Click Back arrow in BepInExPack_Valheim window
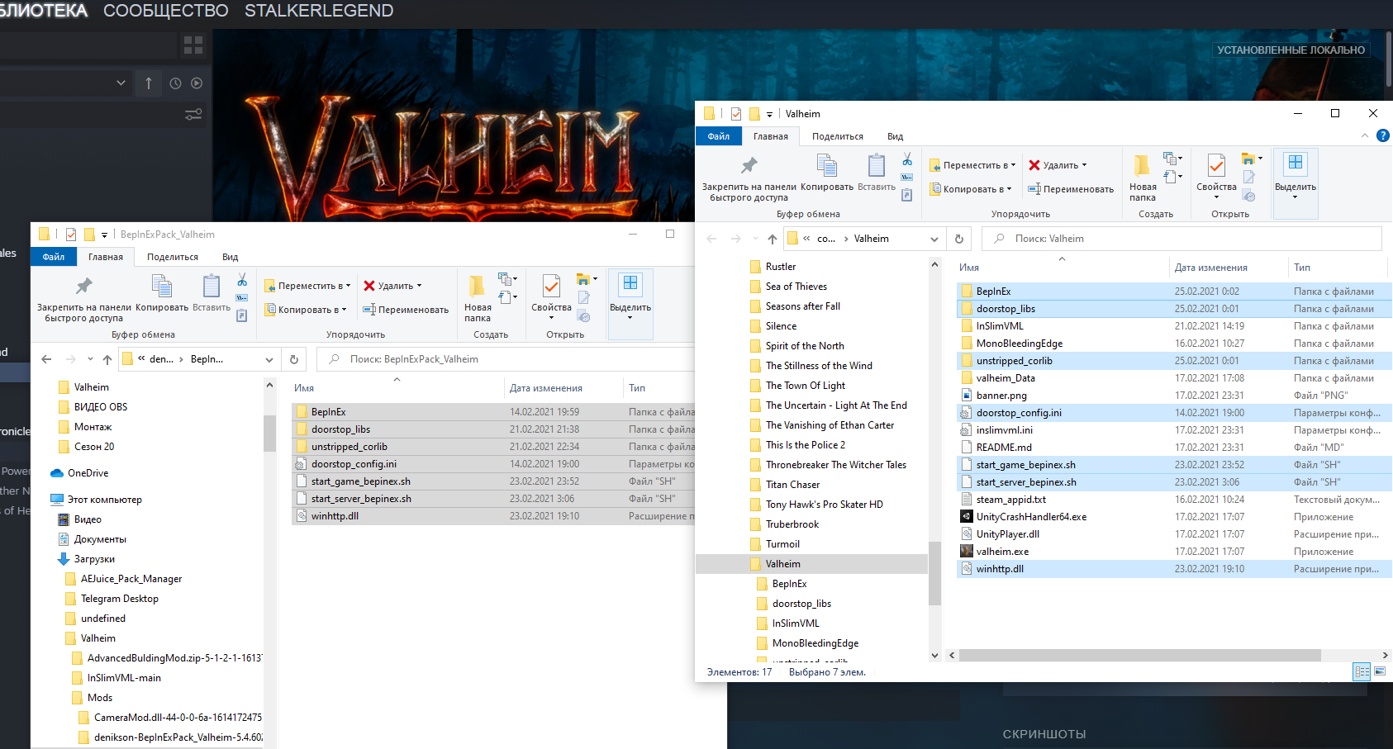 pos(46,359)
